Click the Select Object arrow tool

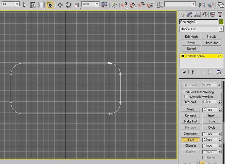pos(25,5)
